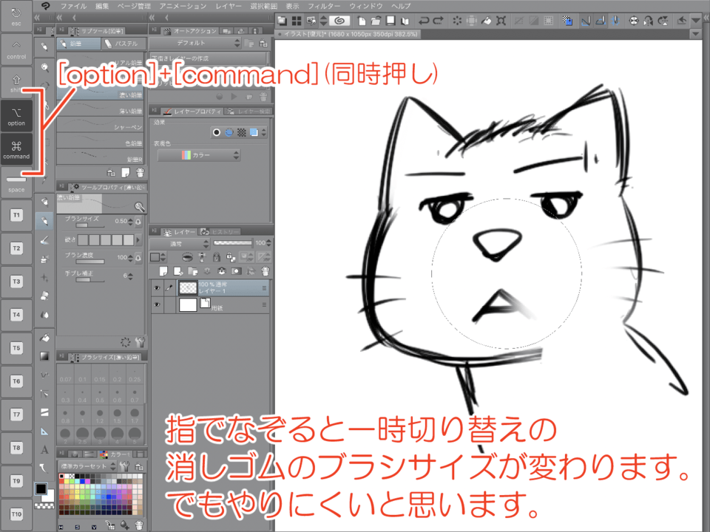Toggle the option modifier key
Viewport: 710px width, 532px height.
[x=16, y=116]
